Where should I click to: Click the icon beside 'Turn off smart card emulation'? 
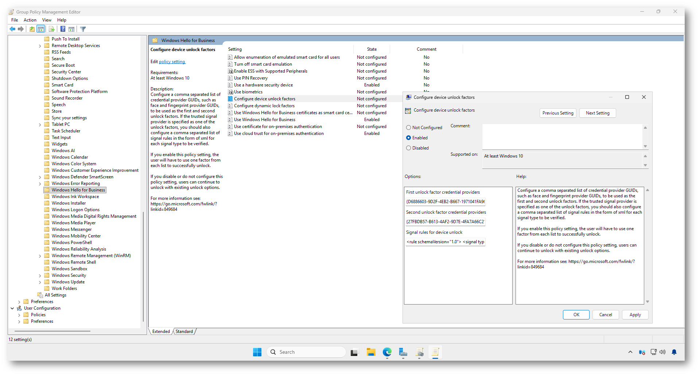coord(230,64)
